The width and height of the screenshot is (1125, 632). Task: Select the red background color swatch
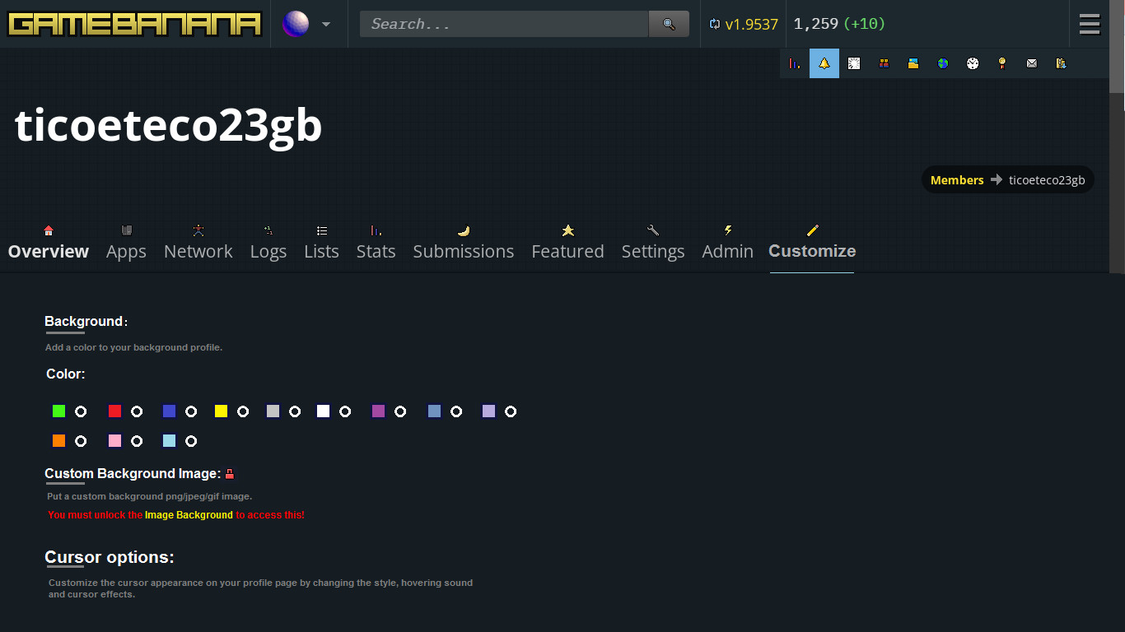114,411
